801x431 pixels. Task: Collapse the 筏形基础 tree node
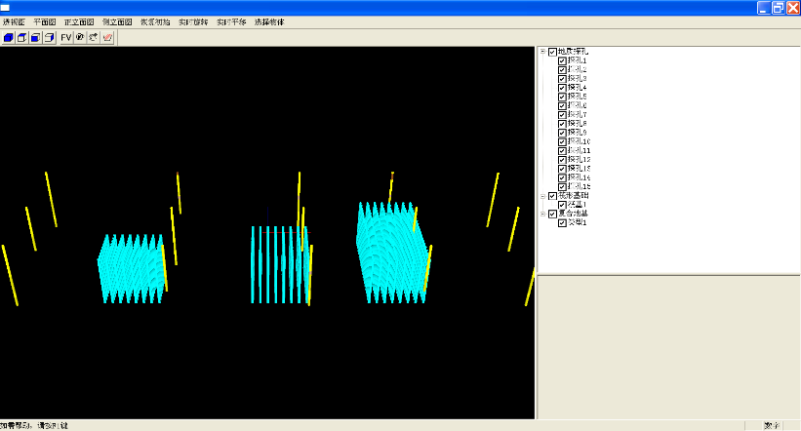pyautogui.click(x=543, y=196)
